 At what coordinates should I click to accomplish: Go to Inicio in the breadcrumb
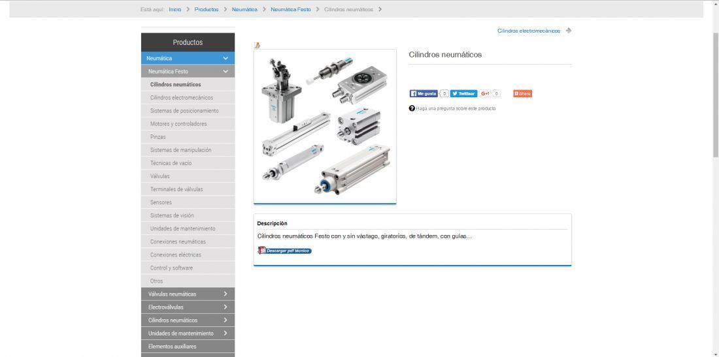click(175, 9)
